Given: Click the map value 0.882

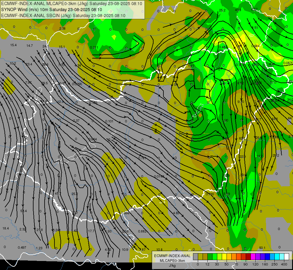Looking at the screenshot, I should (x=142, y=231).
